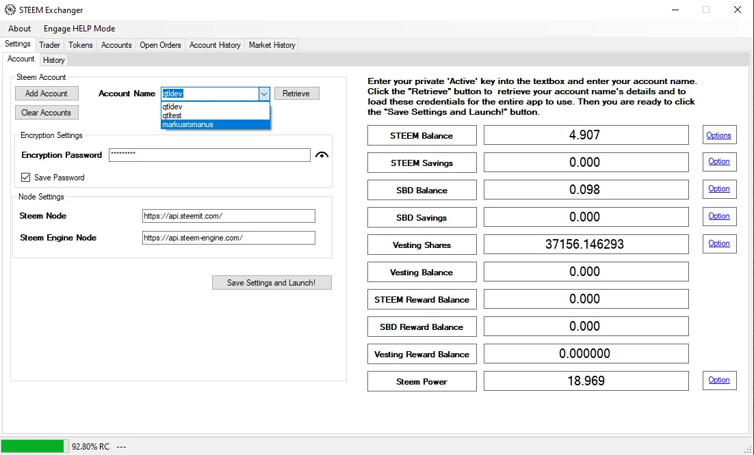The image size is (754, 455).
Task: Switch to the Trader tab
Action: 49,44
